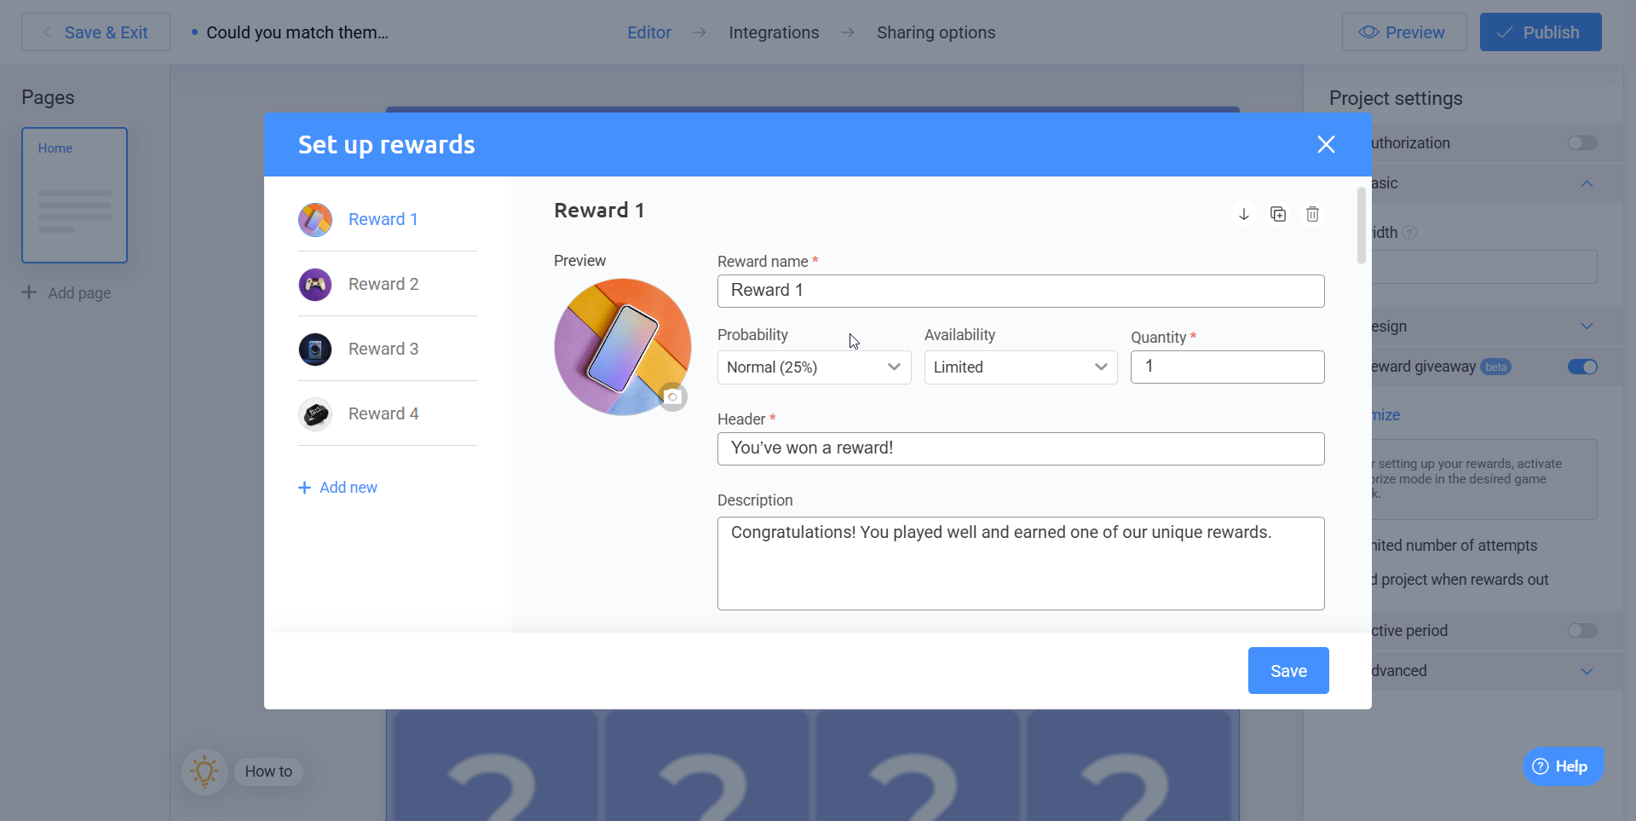The height and width of the screenshot is (821, 1636).
Task: Turn on the Active period toggle
Action: click(1582, 631)
